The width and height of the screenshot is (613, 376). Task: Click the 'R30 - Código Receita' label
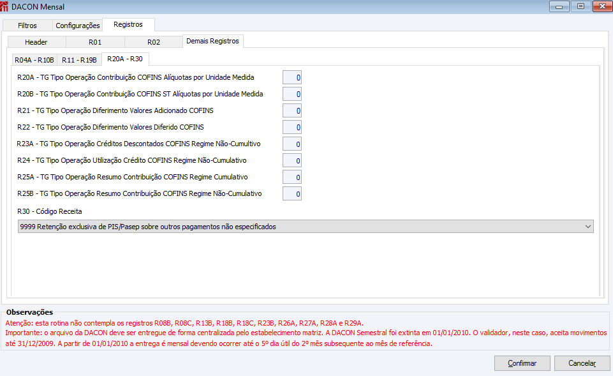point(50,211)
